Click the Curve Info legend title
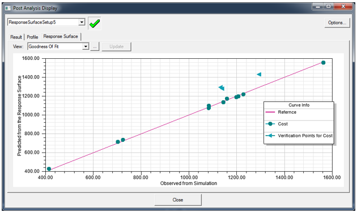The height and width of the screenshot is (212, 357). (299, 105)
